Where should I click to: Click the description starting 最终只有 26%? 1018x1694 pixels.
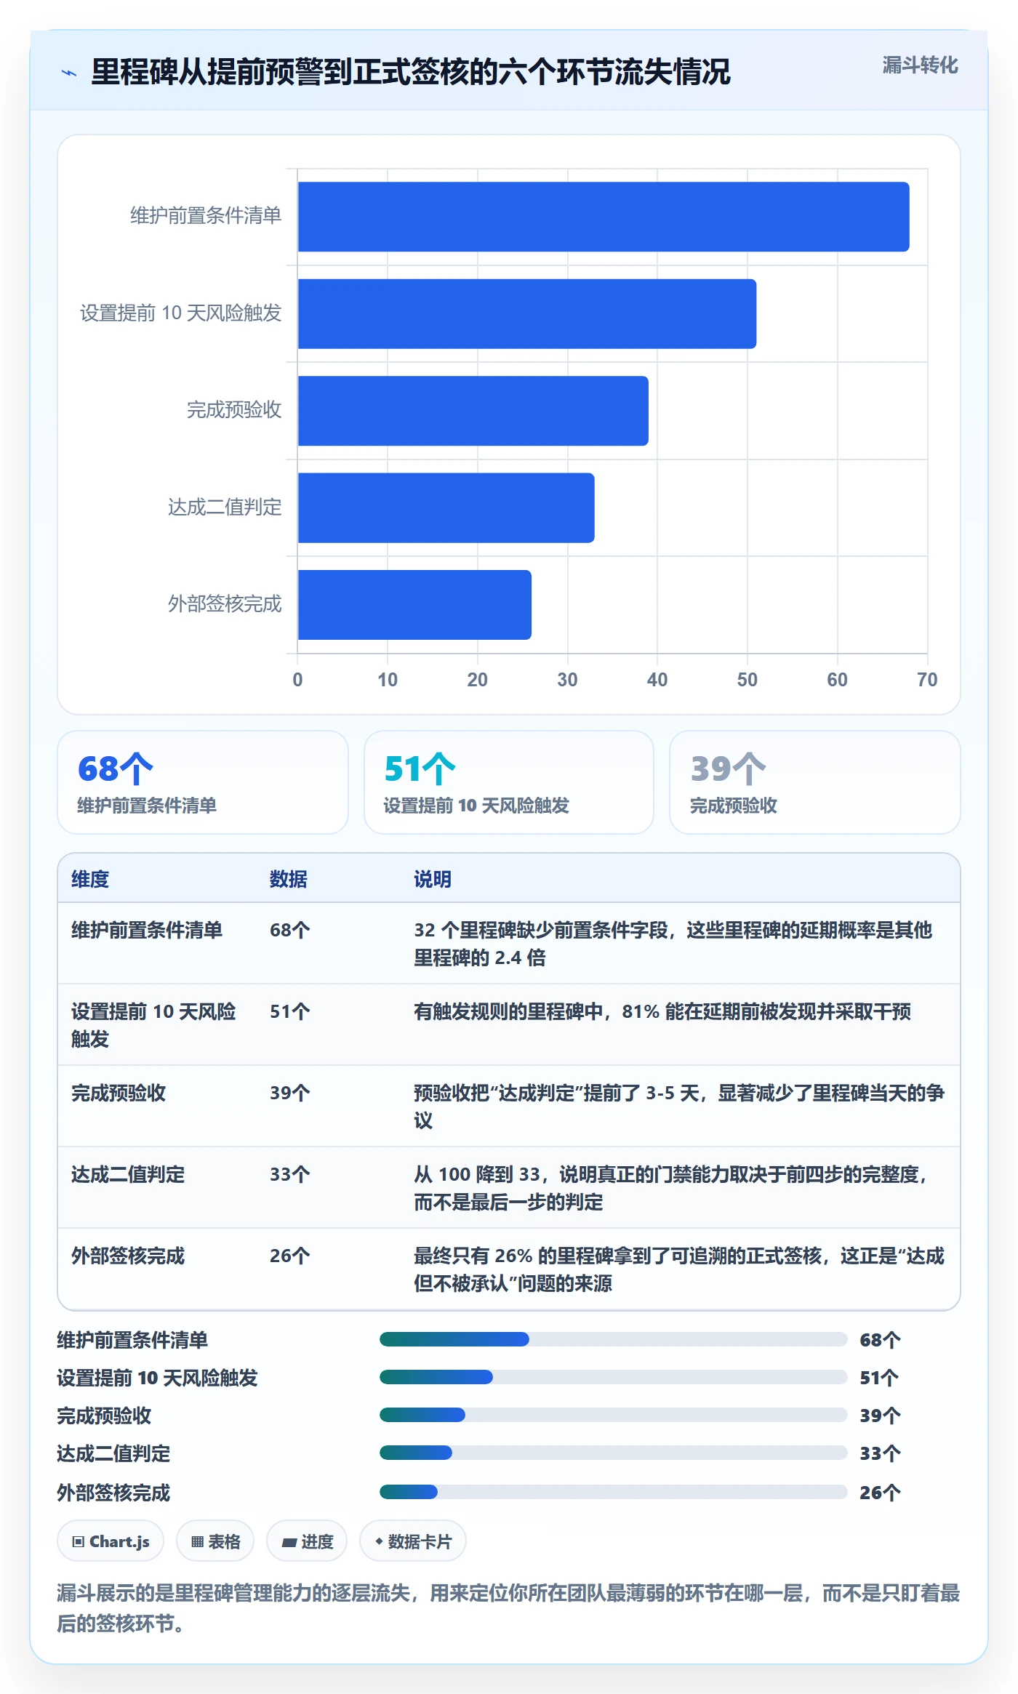(679, 1269)
